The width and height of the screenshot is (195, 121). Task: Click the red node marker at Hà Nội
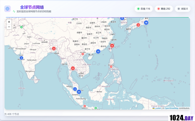(x=82, y=54)
